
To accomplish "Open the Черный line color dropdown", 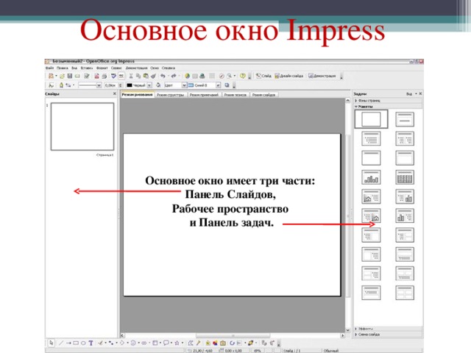I will [x=149, y=85].
